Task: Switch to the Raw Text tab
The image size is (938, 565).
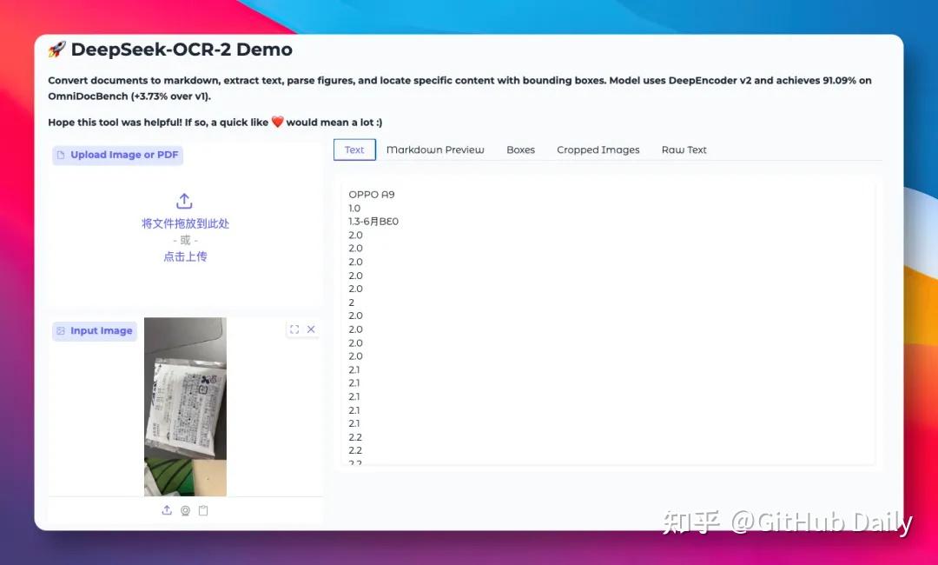Action: click(x=684, y=150)
